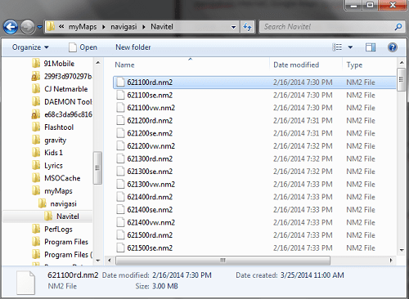409x299 pixels.
Task: Open the recent pages dropdown arrow
Action: [x=39, y=27]
